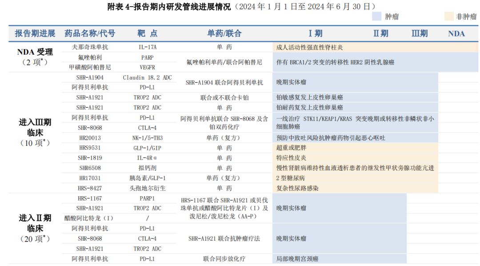Click the NDA column header

(456, 33)
